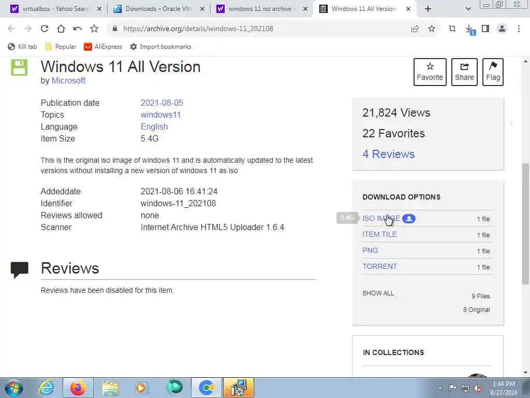The width and height of the screenshot is (530, 398).
Task: Switch to windows 11 iso archive tab
Action: (261, 9)
